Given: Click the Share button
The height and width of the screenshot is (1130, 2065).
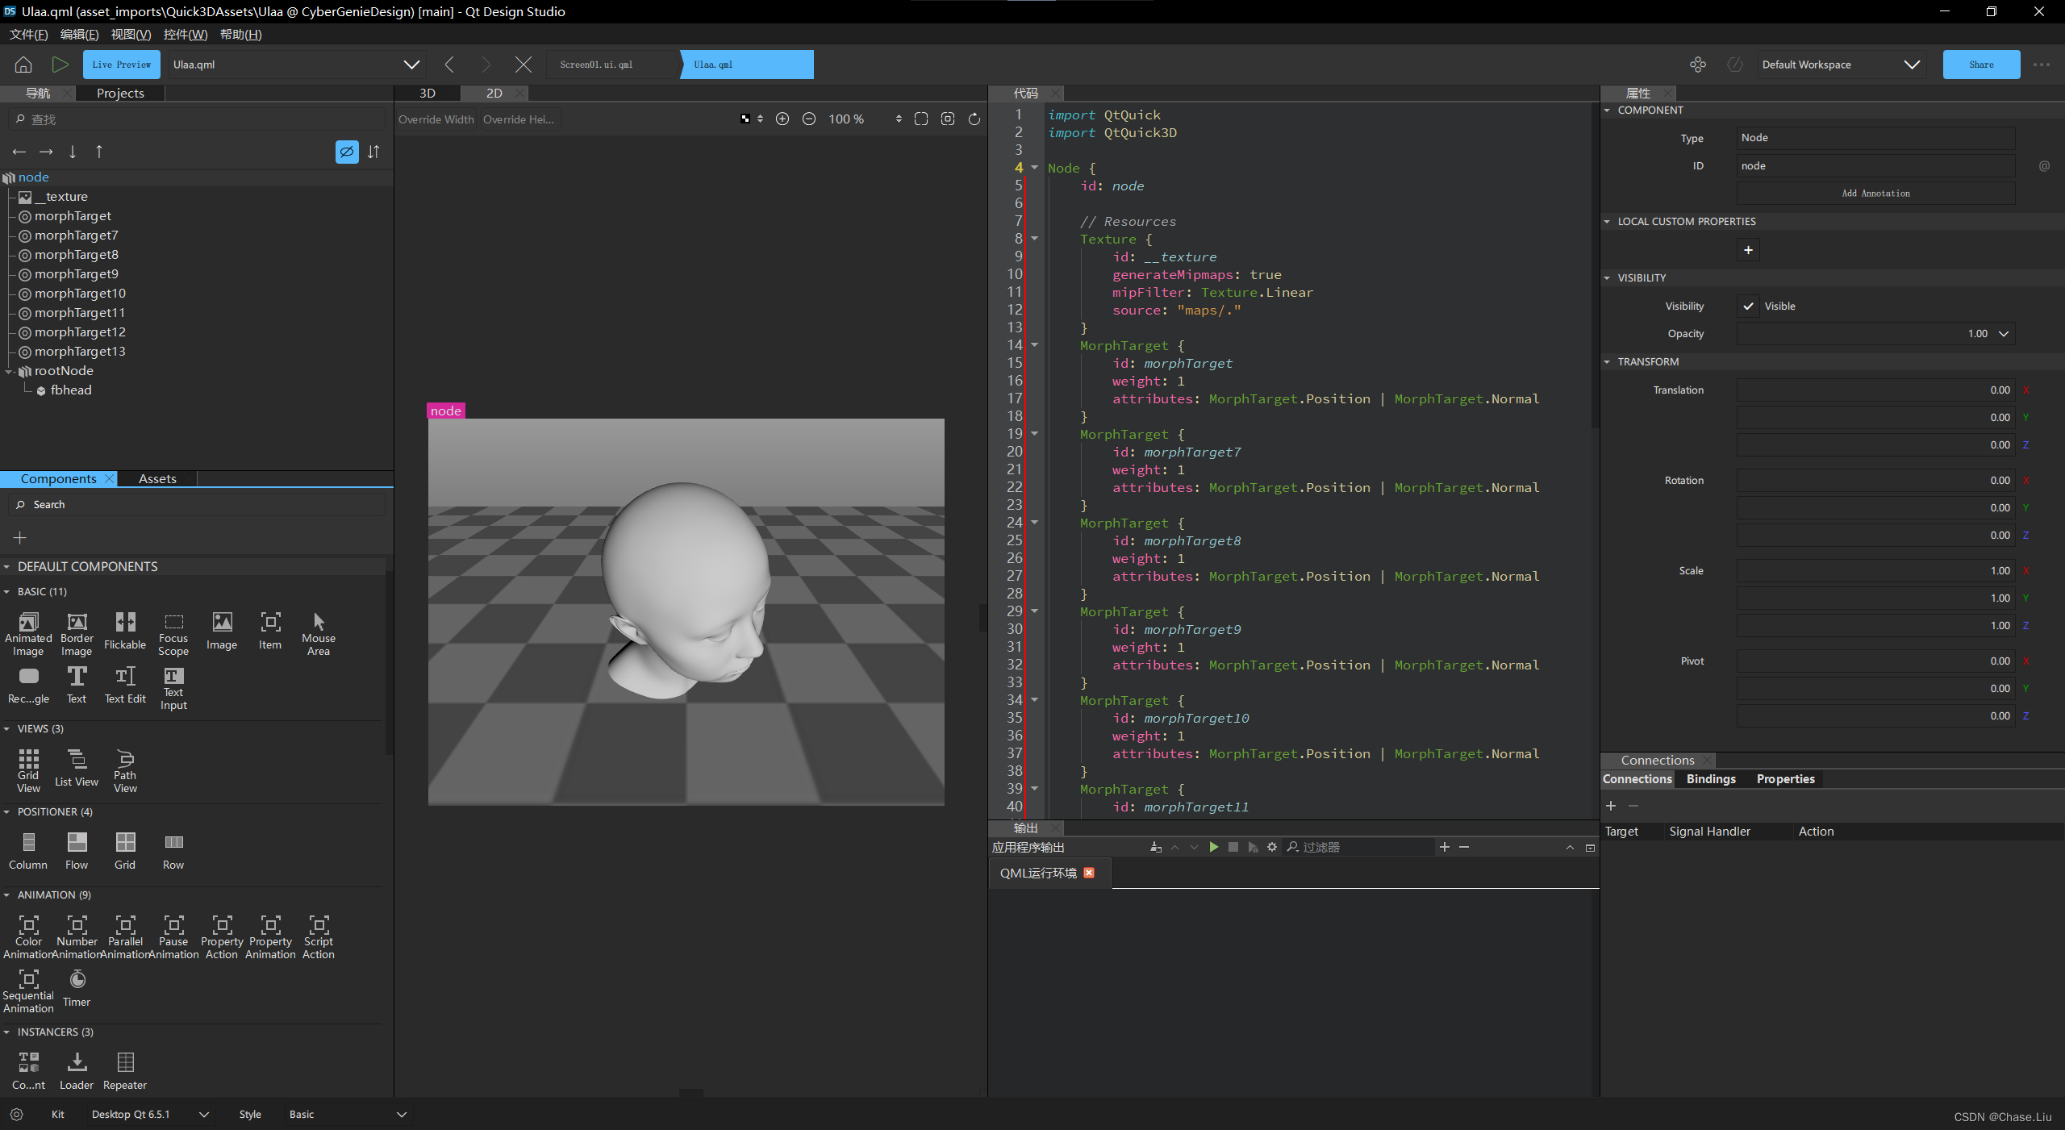Looking at the screenshot, I should pos(1980,65).
